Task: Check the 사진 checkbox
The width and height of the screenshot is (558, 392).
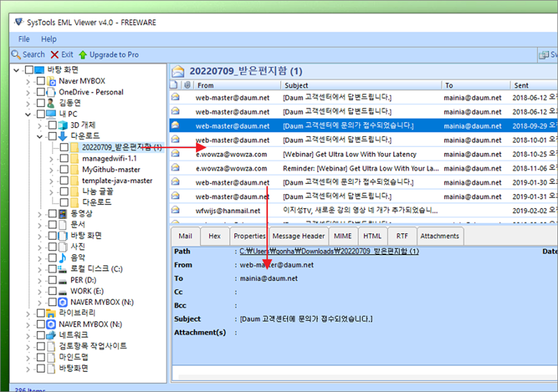Action: [x=52, y=247]
